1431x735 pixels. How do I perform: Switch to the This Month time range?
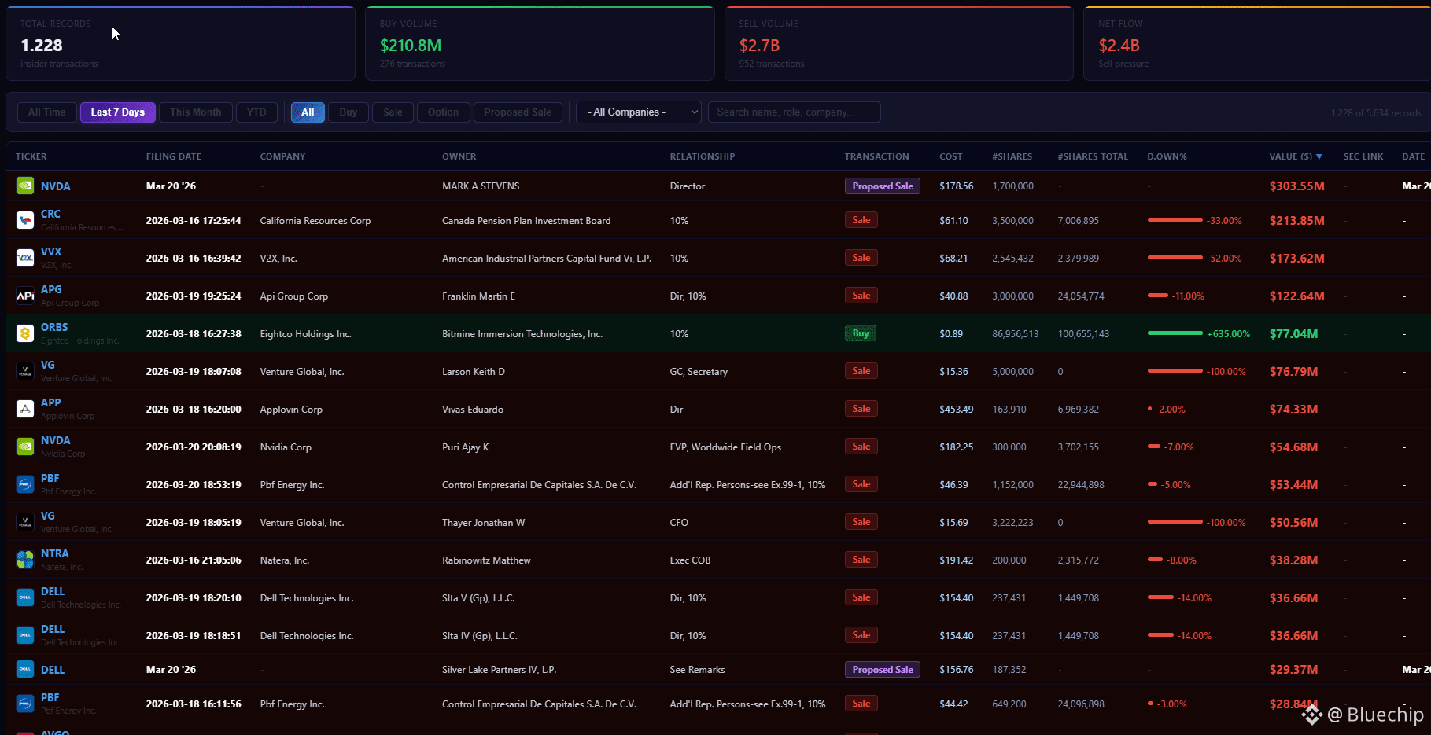click(196, 112)
